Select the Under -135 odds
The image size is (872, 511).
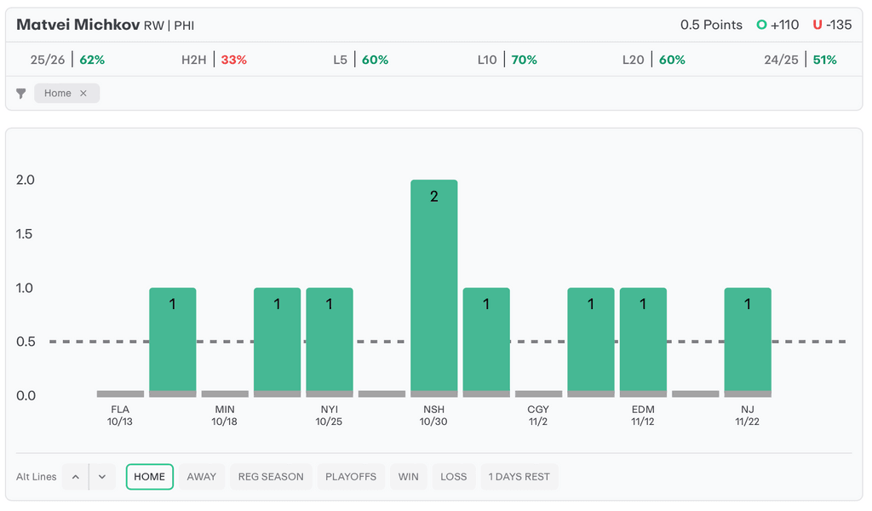832,25
